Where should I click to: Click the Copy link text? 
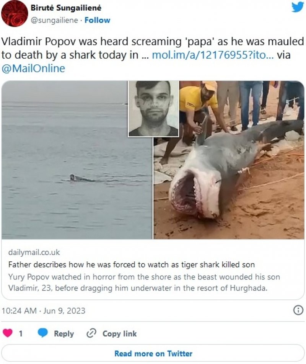pyautogui.click(x=119, y=333)
